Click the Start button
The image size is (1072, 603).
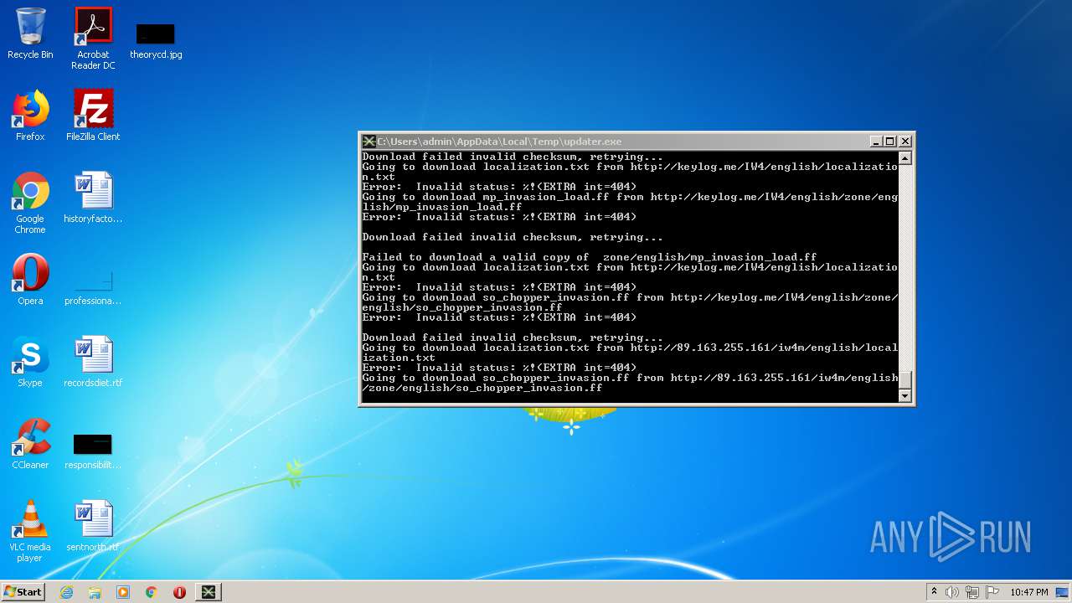click(x=23, y=592)
